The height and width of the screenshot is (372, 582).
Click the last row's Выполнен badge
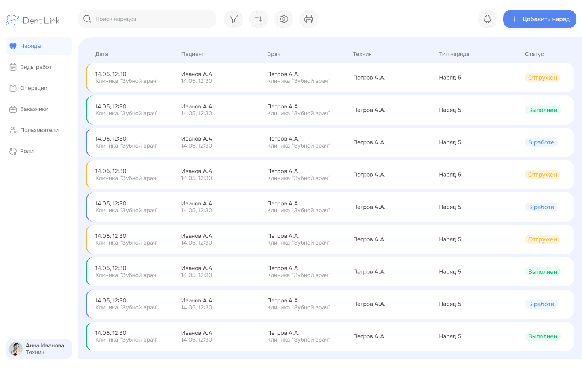tap(542, 336)
